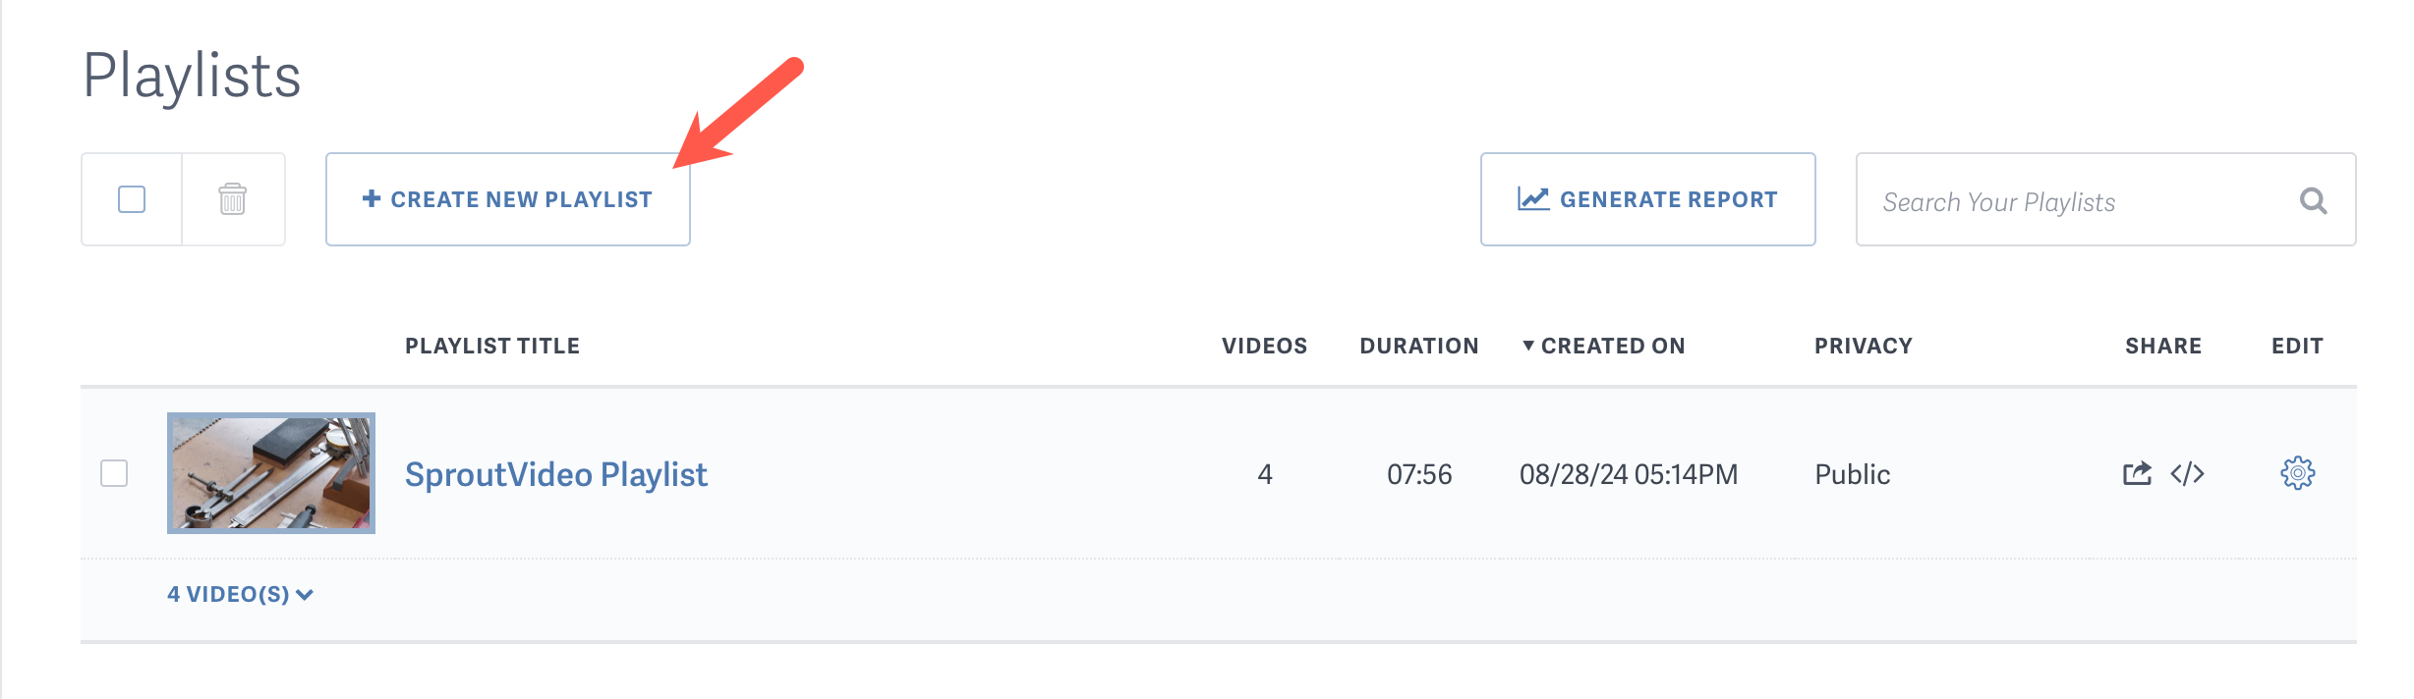This screenshot has height=699, width=2414.
Task: Click the sort triangle beside Created On
Action: [x=1527, y=346]
